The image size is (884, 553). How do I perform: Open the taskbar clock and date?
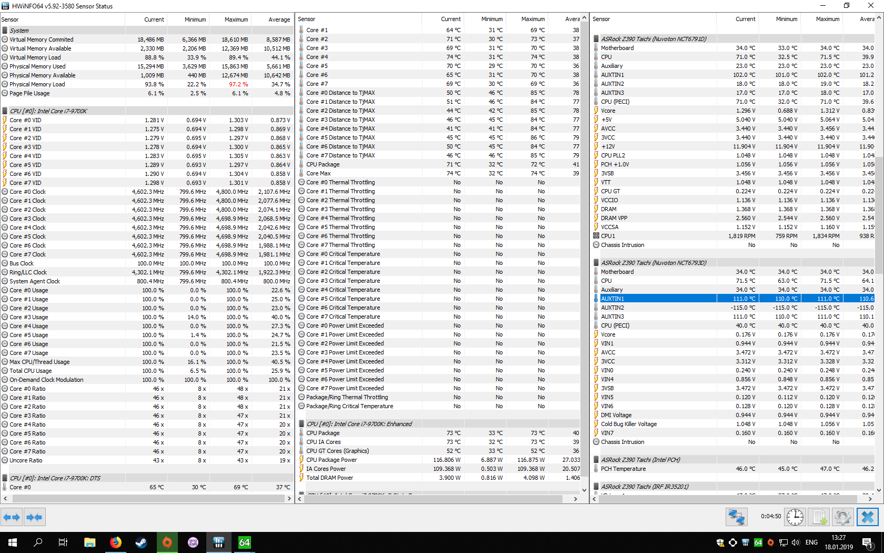839,542
